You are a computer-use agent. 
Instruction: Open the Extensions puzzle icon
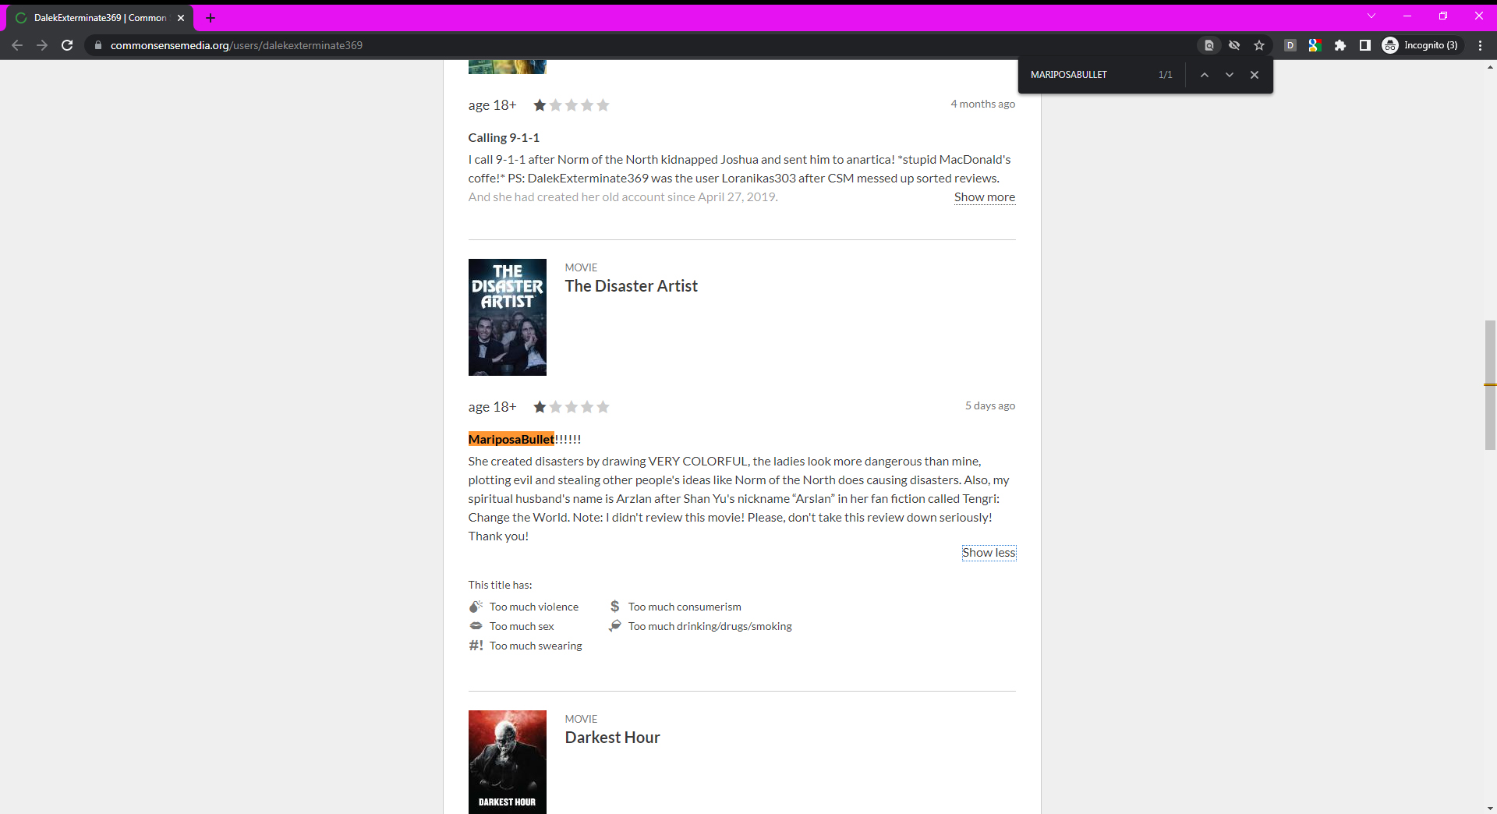coord(1340,45)
